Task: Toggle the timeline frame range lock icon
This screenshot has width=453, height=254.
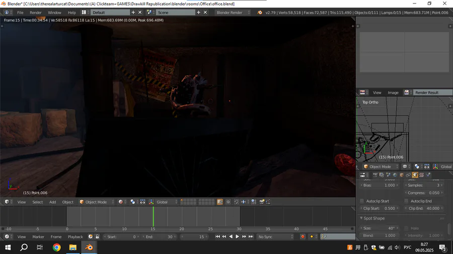Action: tap(97, 237)
